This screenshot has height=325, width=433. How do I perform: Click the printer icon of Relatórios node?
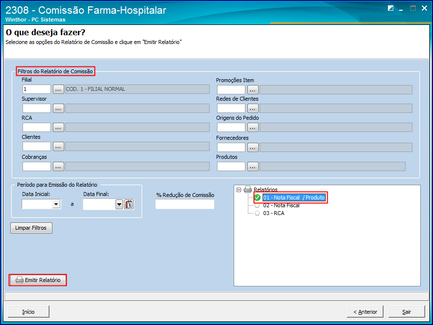248,190
